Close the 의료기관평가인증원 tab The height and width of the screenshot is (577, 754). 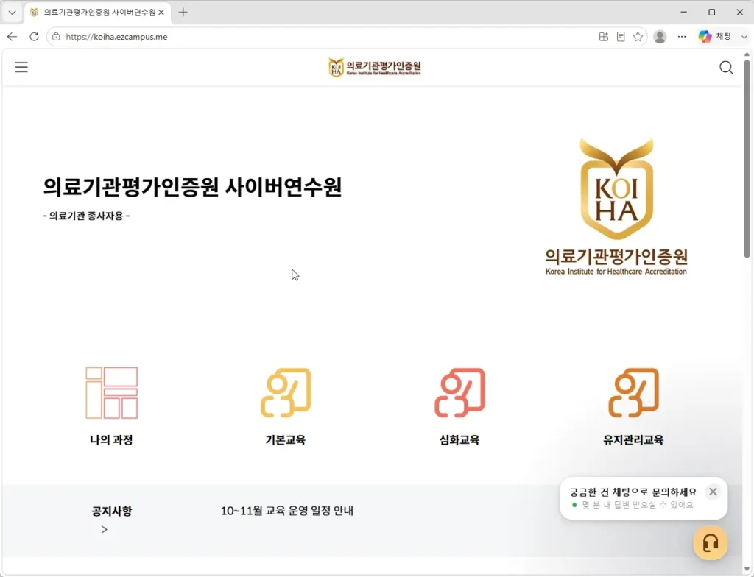[161, 13]
